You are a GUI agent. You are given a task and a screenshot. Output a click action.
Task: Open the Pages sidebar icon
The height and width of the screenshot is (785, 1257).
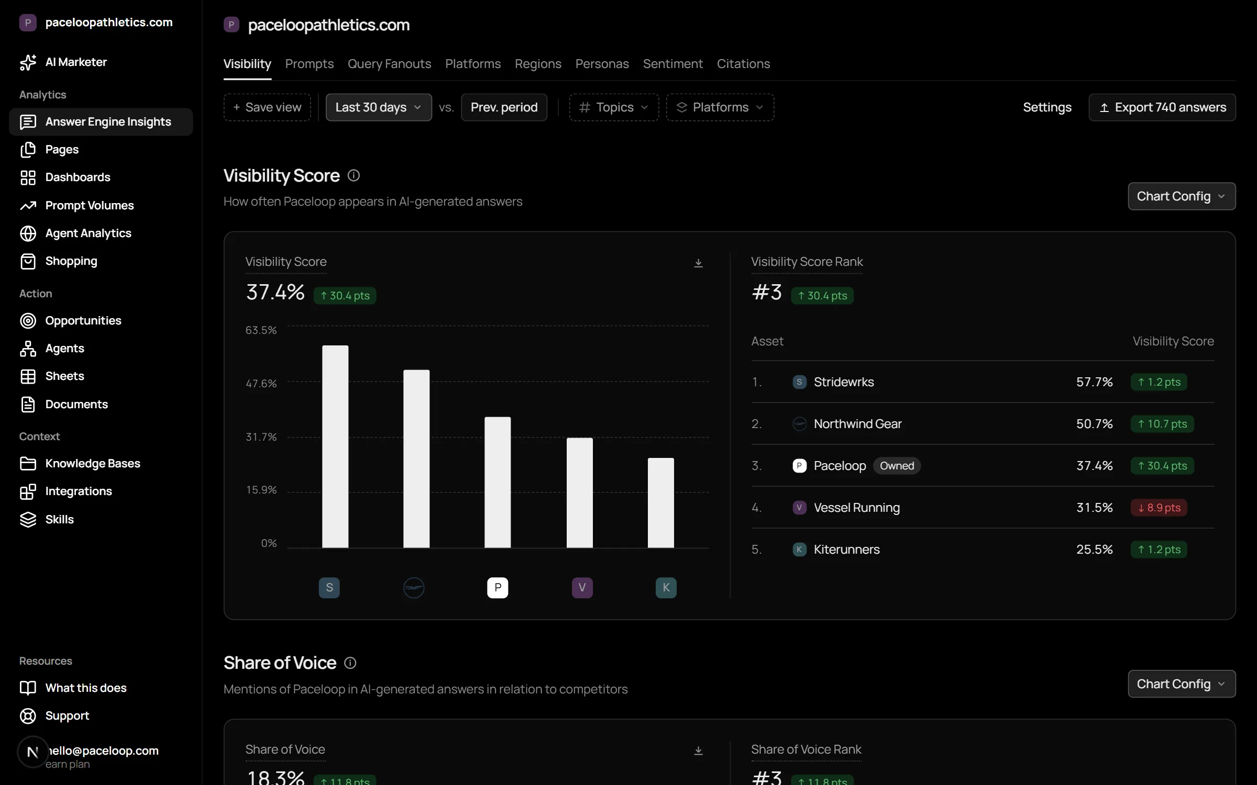[28, 150]
